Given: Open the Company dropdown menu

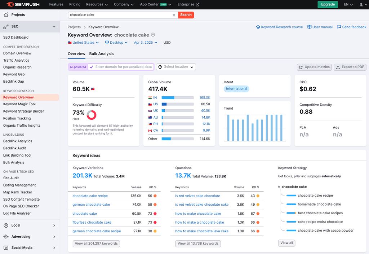Looking at the screenshot, I should click(x=124, y=4).
